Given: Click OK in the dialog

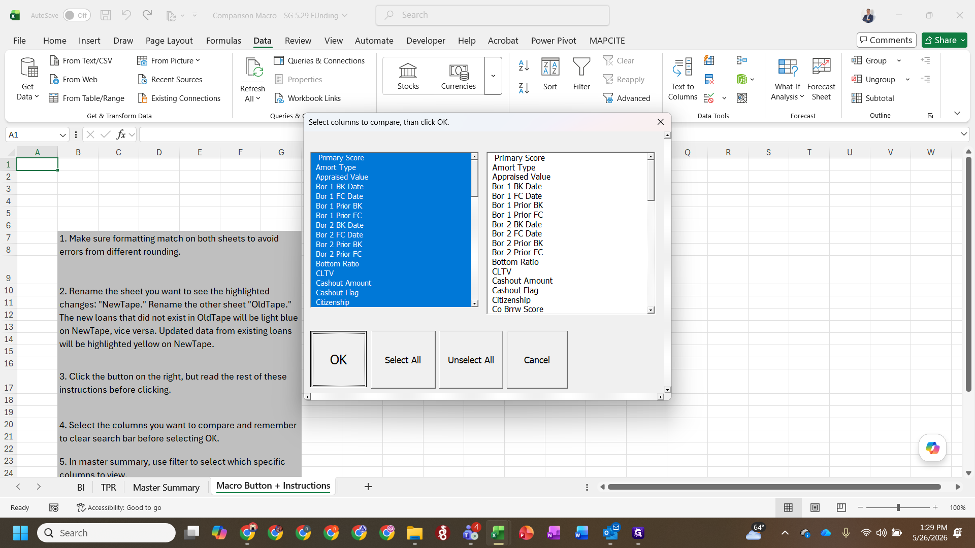Looking at the screenshot, I should tap(338, 359).
